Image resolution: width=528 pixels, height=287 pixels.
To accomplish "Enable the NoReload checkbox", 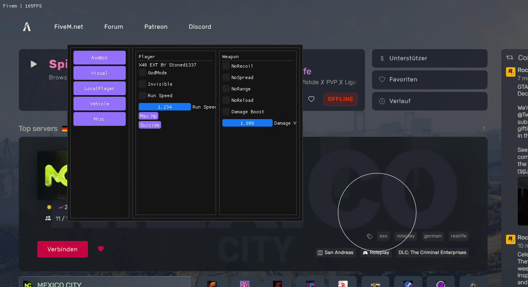I will 226,100.
